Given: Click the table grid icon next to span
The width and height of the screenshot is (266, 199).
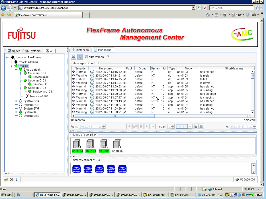Looking at the screenshot, I should (x=202, y=126).
